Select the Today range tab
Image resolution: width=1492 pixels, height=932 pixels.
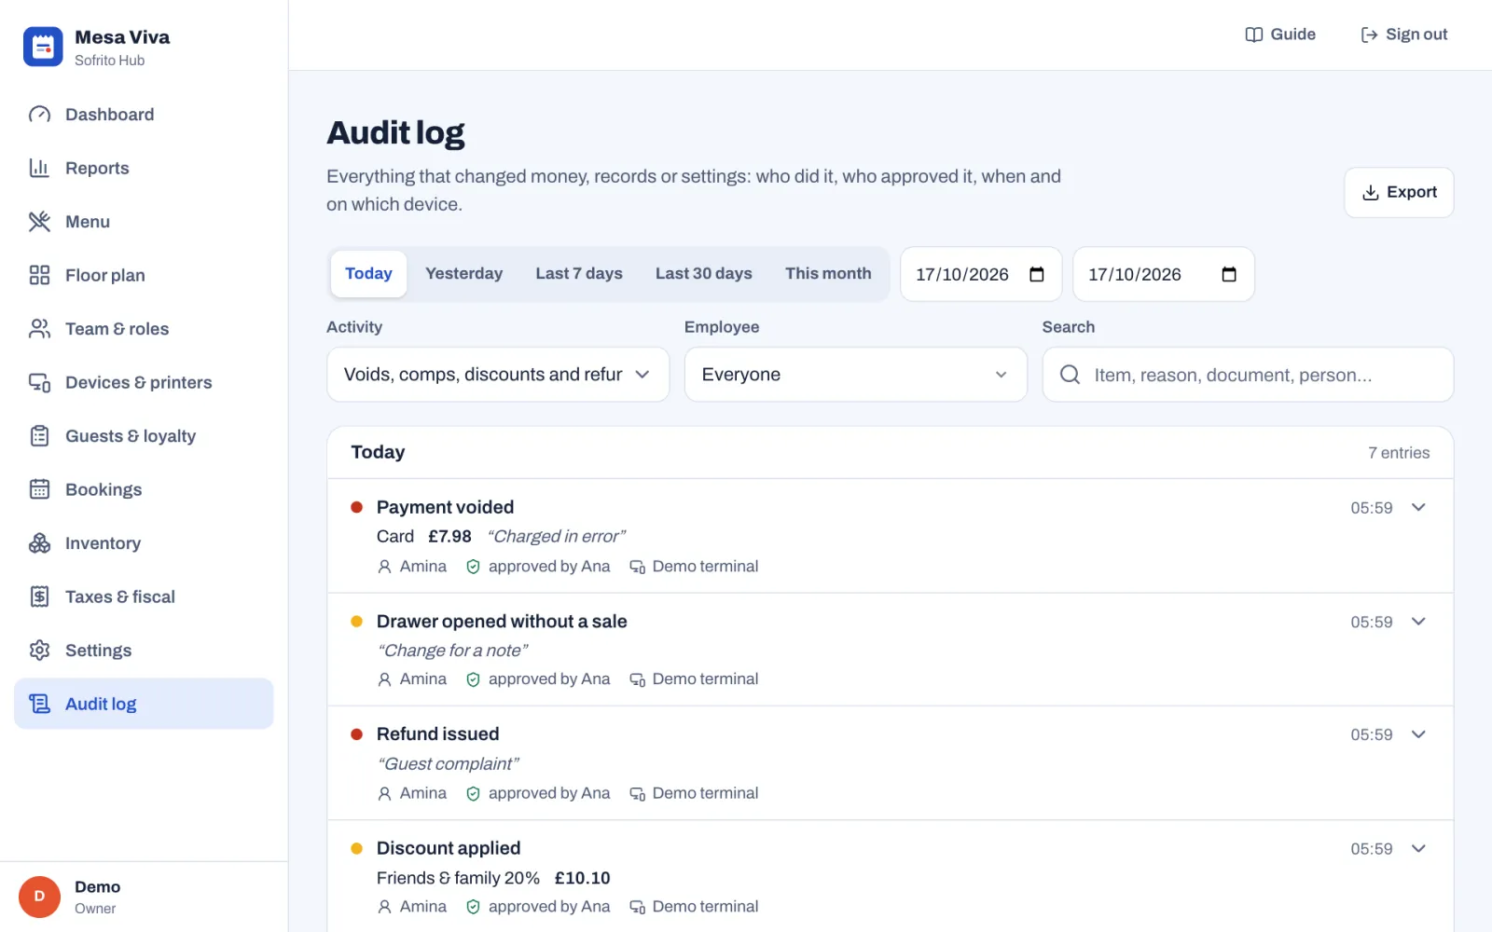pyautogui.click(x=368, y=273)
